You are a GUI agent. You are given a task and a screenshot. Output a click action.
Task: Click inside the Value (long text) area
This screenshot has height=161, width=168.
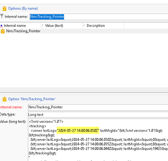point(98,140)
